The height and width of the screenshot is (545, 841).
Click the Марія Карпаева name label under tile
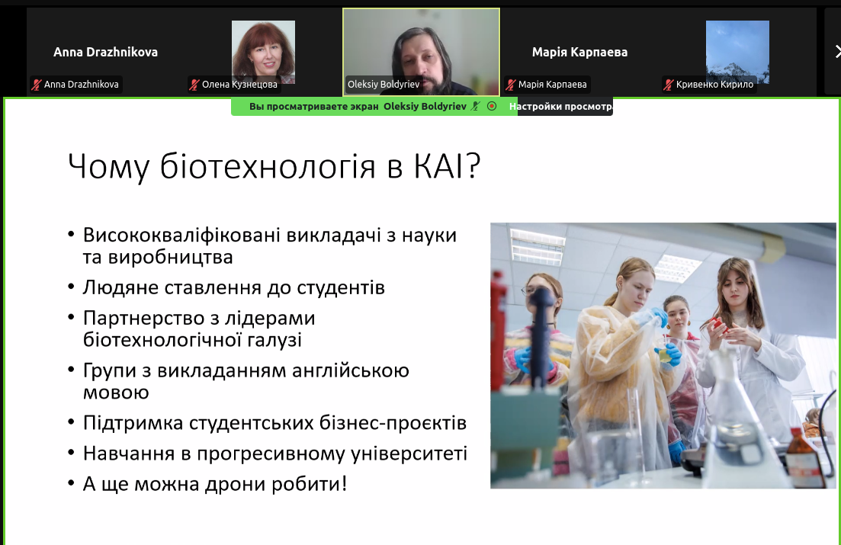[553, 84]
